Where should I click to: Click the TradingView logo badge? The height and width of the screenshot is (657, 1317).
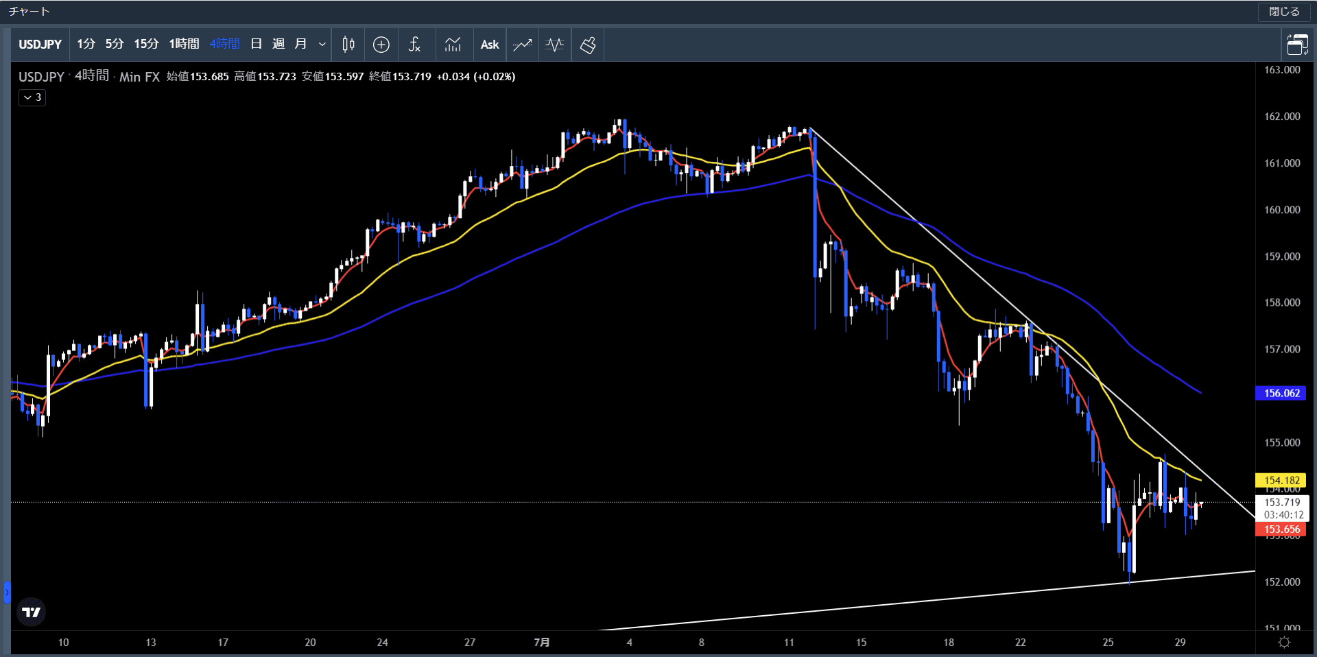coord(31,612)
